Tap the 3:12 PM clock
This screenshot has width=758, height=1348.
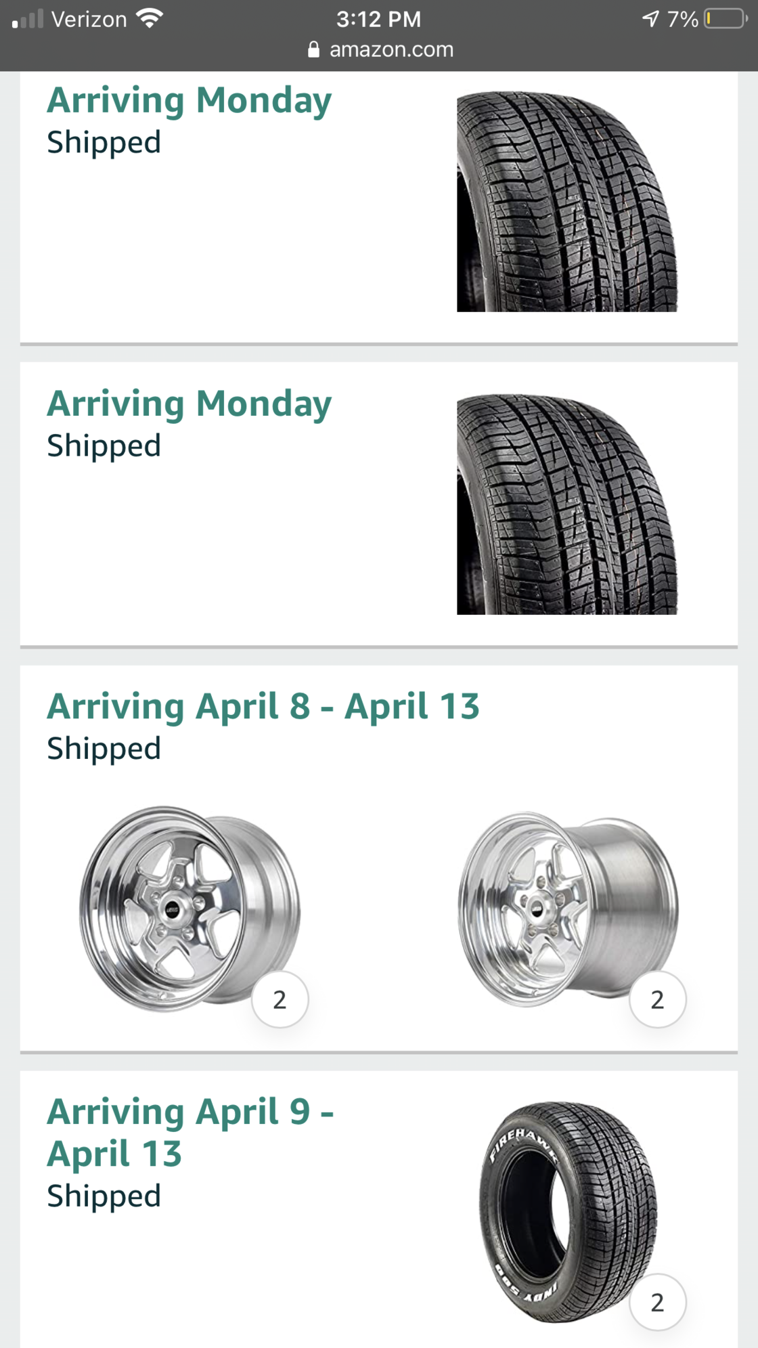378,19
